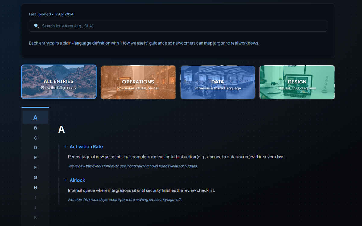
Task: Open the DESIGN category card
Action: click(x=297, y=82)
